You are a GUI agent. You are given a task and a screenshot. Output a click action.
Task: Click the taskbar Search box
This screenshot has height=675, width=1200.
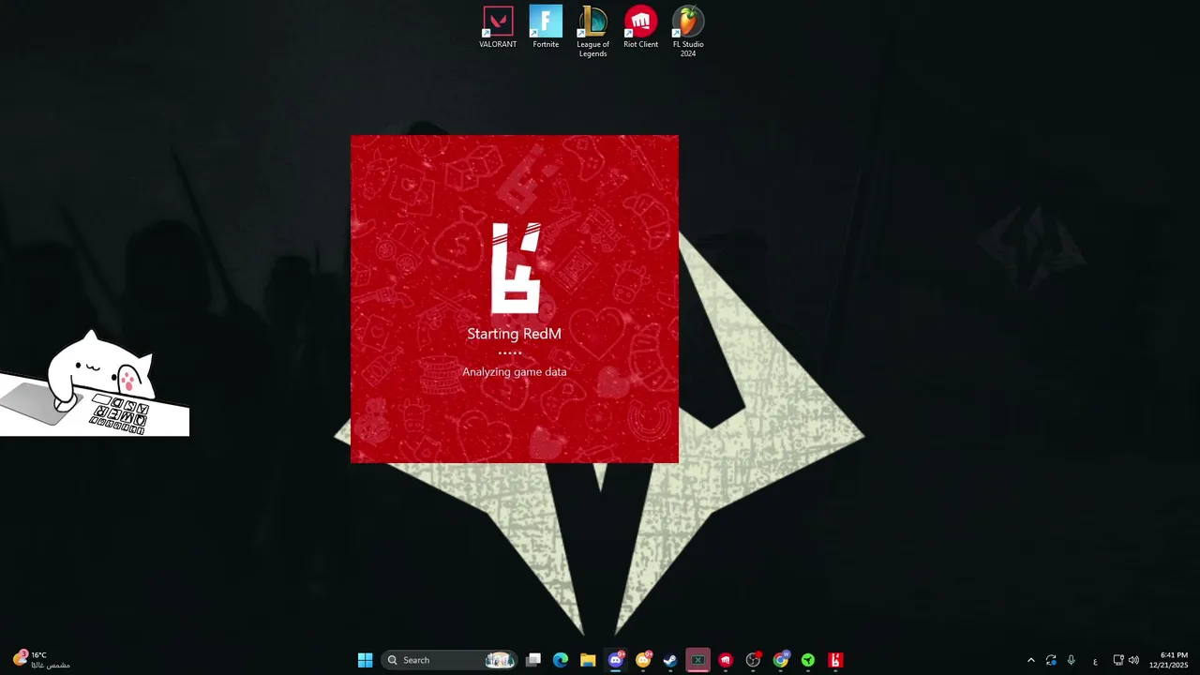click(449, 660)
